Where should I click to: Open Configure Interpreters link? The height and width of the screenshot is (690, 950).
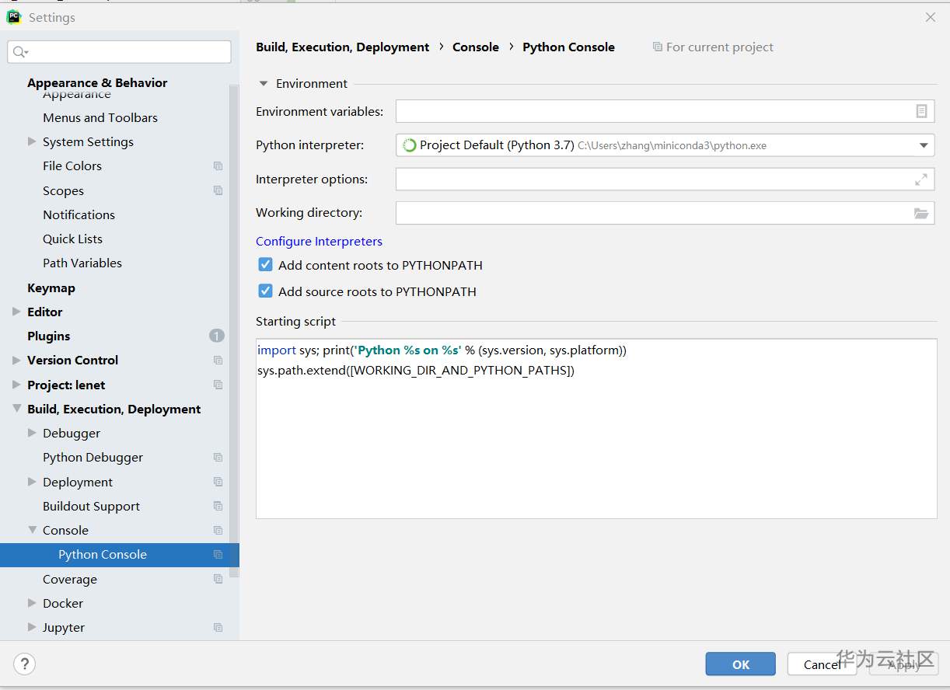click(x=319, y=241)
